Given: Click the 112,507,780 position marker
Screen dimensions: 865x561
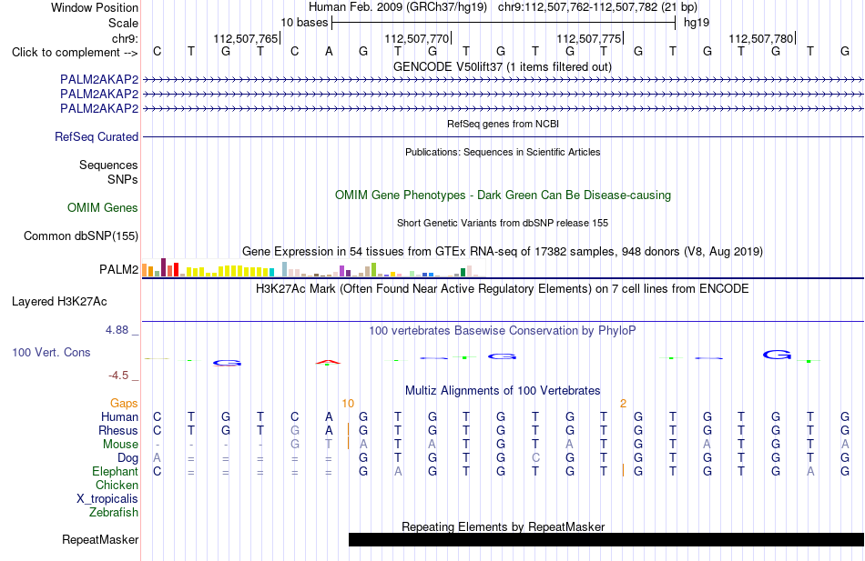Looking at the screenshot, I should click(x=761, y=38).
